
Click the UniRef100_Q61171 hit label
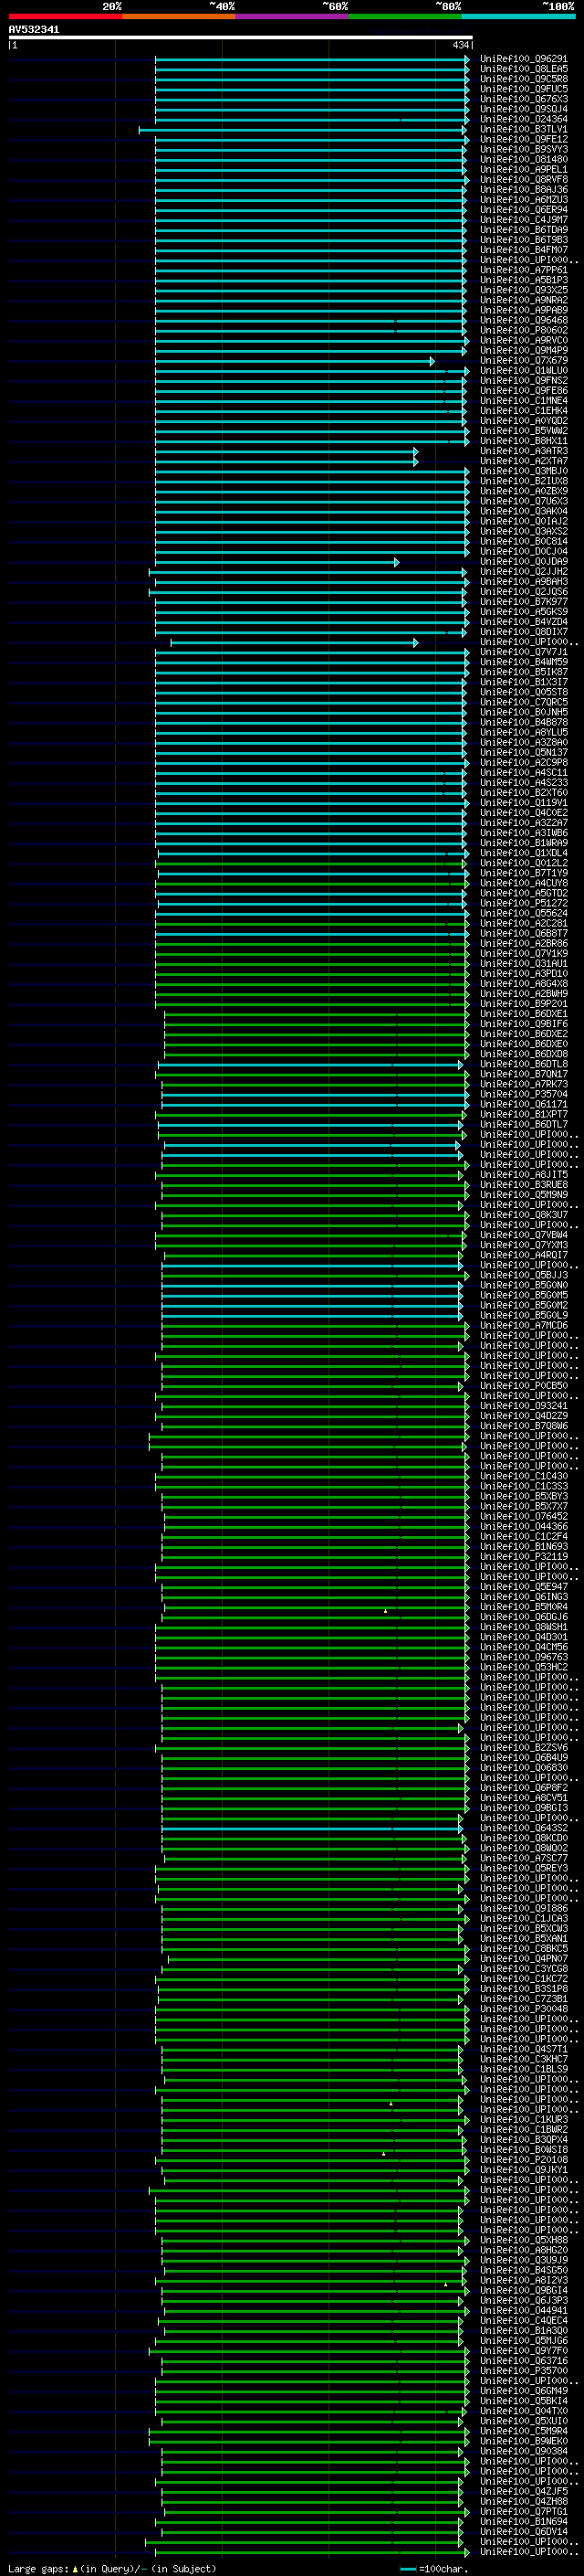(523, 1104)
